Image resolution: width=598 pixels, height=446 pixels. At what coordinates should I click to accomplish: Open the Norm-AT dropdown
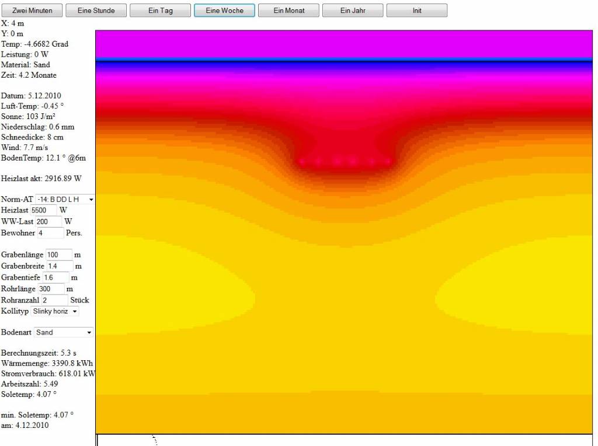65,200
